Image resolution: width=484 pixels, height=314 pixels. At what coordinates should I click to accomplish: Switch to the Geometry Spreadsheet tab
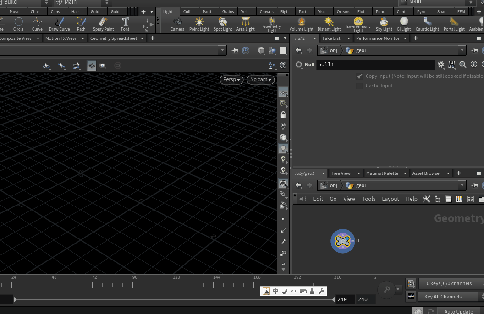[x=113, y=38]
